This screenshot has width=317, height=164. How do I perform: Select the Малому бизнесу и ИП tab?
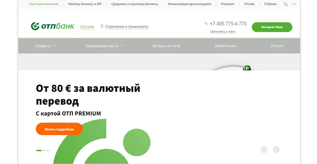pyautogui.click(x=85, y=4)
